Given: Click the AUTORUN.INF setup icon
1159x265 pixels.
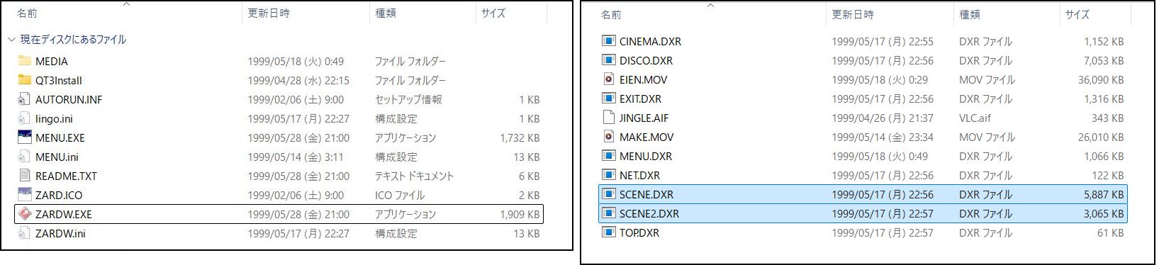Looking at the screenshot, I should [24, 99].
